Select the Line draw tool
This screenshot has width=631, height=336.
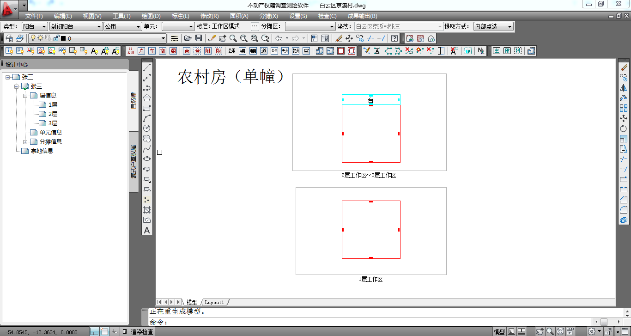coord(147,67)
